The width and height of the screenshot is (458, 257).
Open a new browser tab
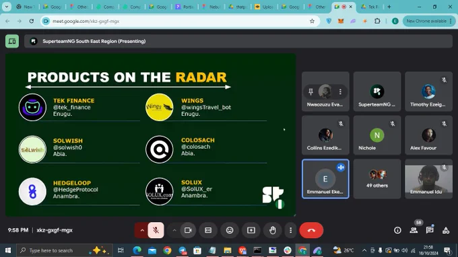coord(389,7)
